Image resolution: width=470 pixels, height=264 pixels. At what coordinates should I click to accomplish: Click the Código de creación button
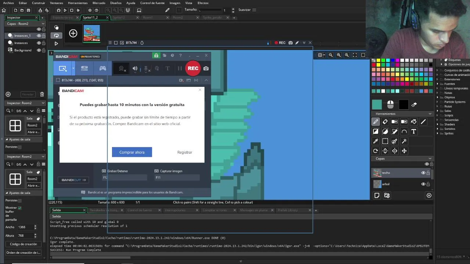coord(23,244)
